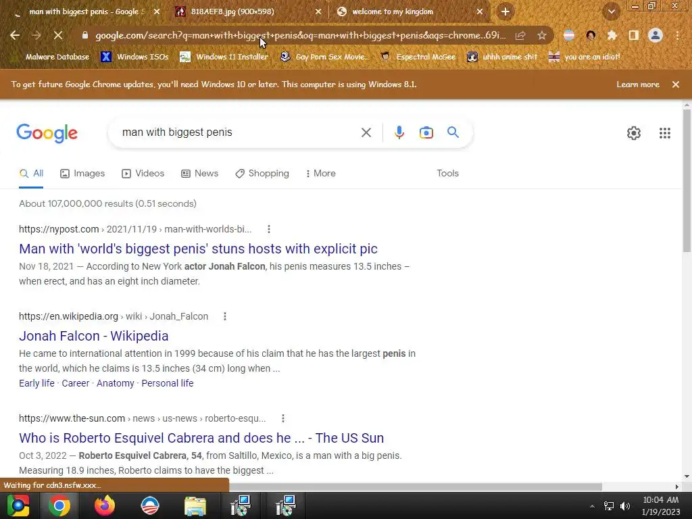Select the All search tab

(x=31, y=174)
